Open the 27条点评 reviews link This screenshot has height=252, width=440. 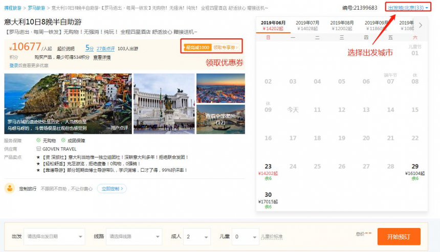coord(105,49)
